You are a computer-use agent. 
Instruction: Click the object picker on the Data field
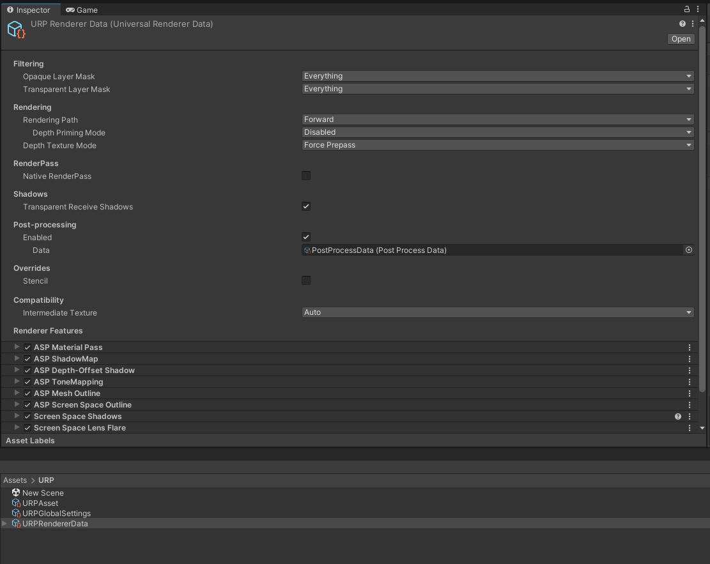(688, 250)
